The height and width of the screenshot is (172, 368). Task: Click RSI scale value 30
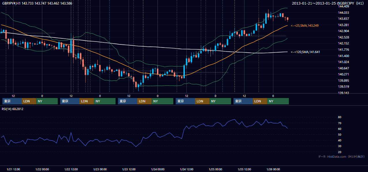(340, 146)
